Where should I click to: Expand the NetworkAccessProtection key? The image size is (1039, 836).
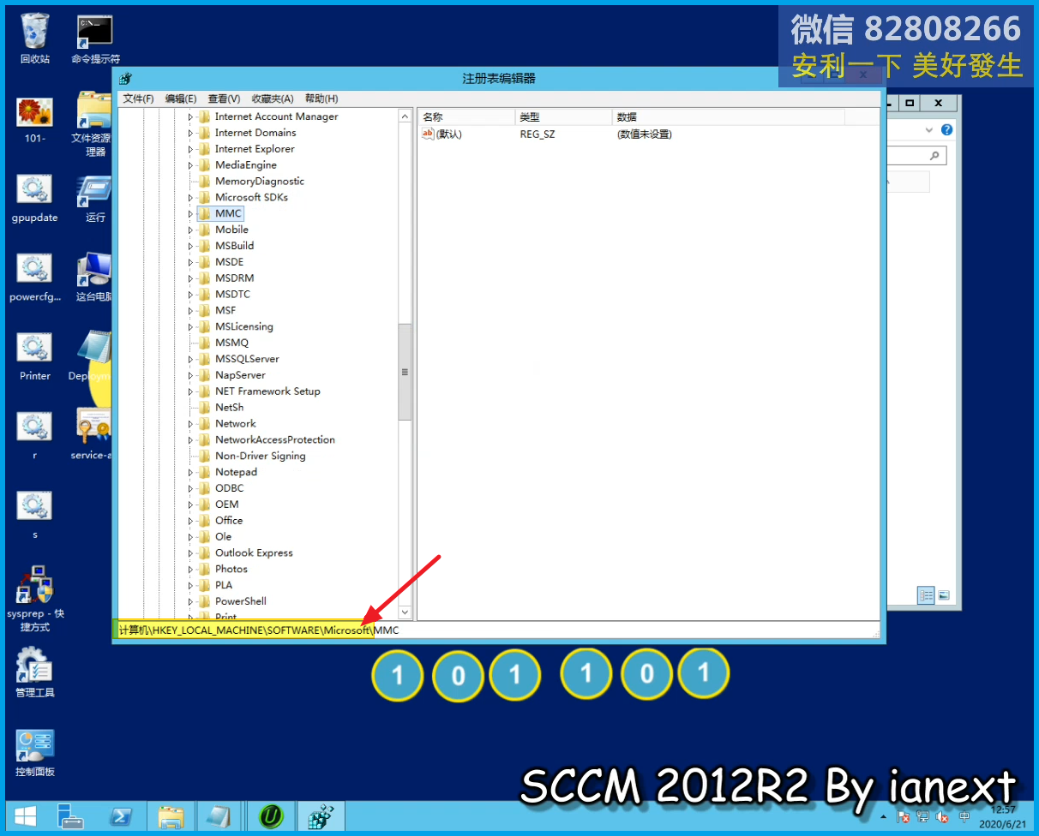point(191,440)
